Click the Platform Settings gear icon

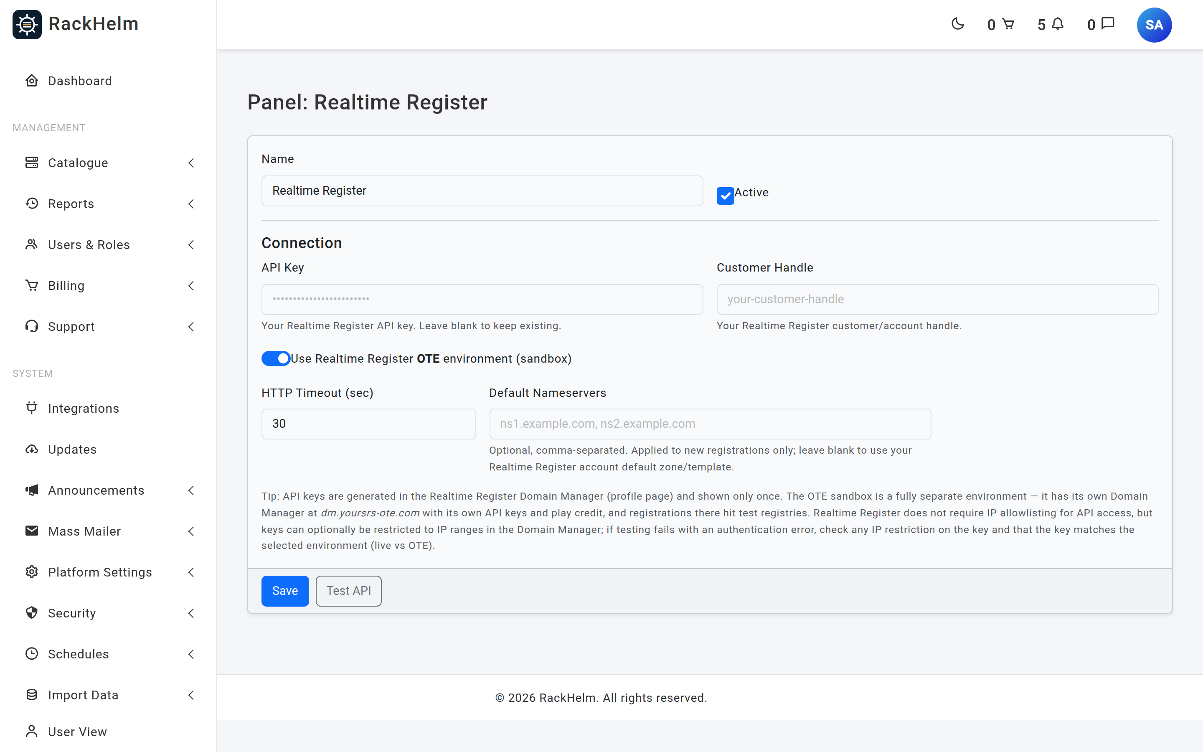(32, 572)
